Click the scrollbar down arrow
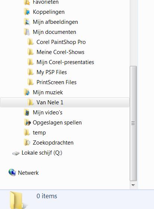 point(133,185)
